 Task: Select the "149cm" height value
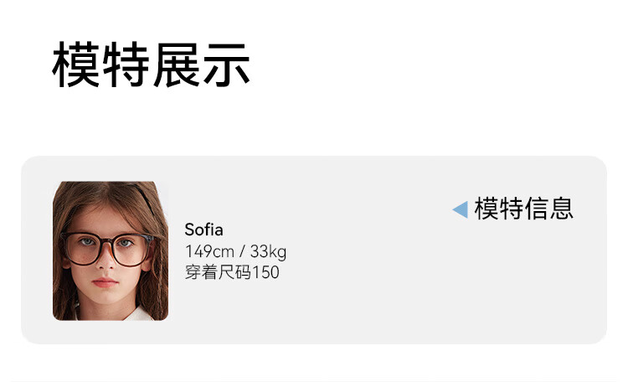pos(208,251)
